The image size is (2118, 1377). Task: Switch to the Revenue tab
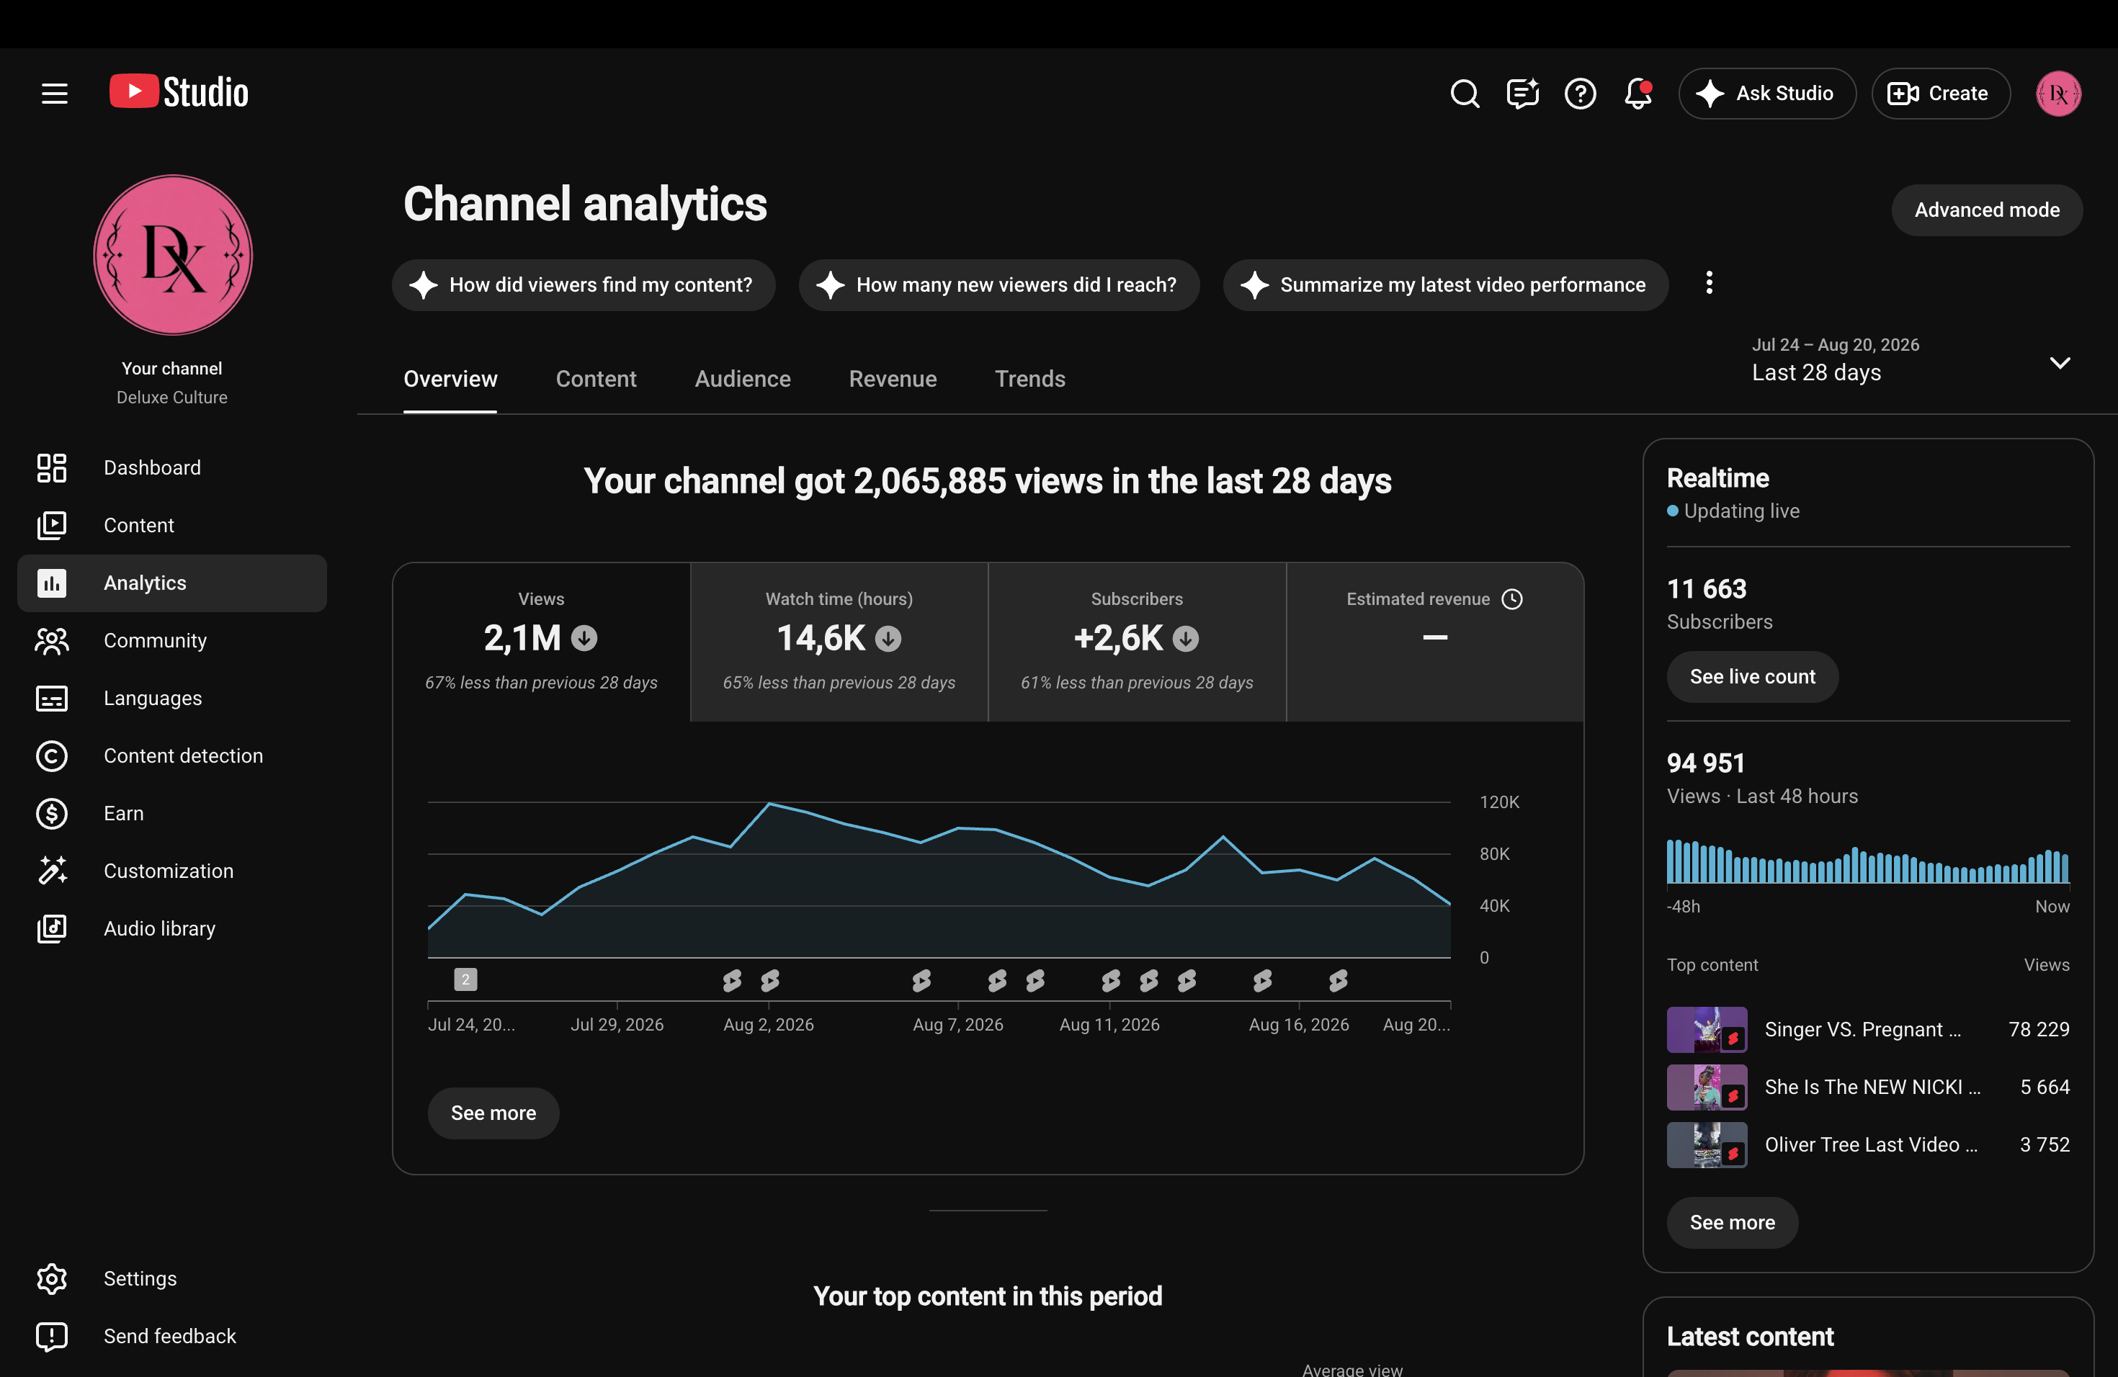[893, 379]
